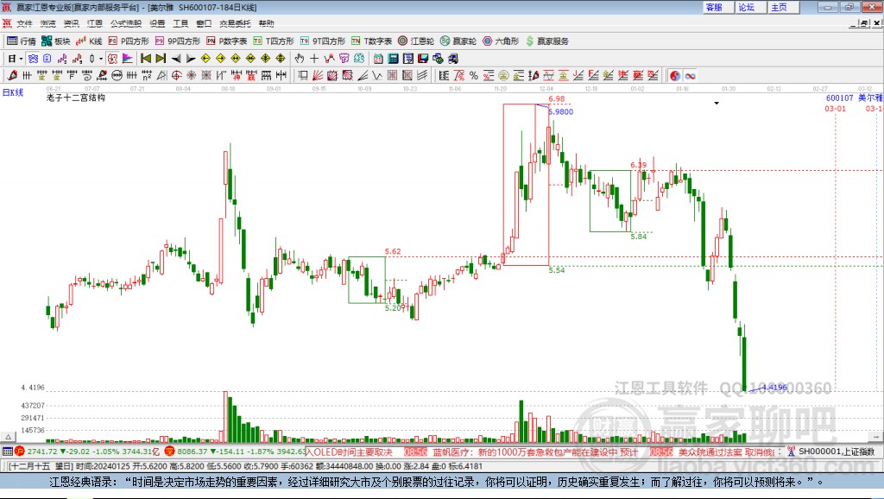
Task: Open the 赢家轮 wheel tool
Action: pos(458,41)
